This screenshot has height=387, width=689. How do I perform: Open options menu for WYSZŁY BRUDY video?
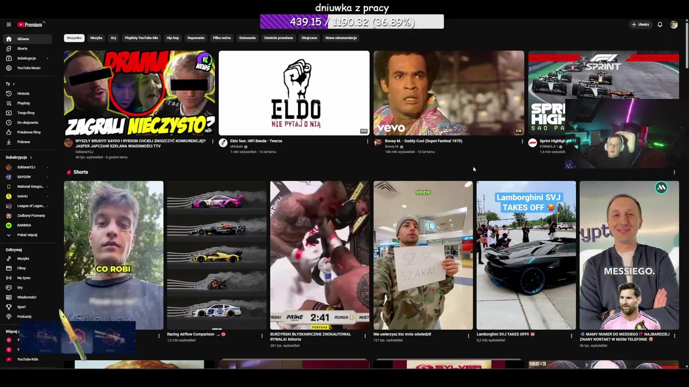213,141
